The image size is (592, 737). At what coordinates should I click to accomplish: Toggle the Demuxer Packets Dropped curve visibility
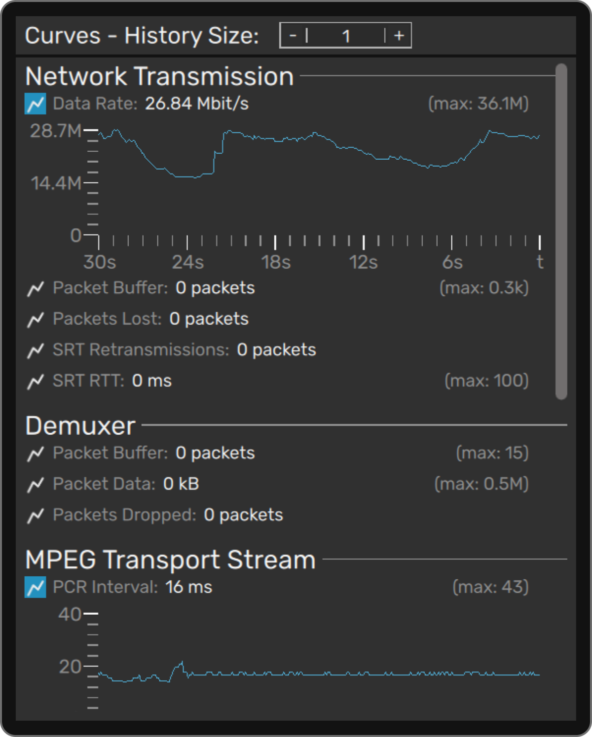pyautogui.click(x=35, y=515)
